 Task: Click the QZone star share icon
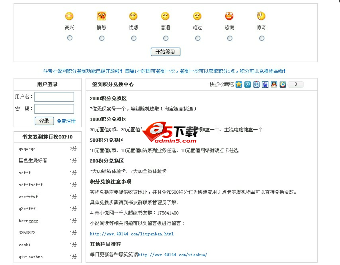click(x=239, y=84)
